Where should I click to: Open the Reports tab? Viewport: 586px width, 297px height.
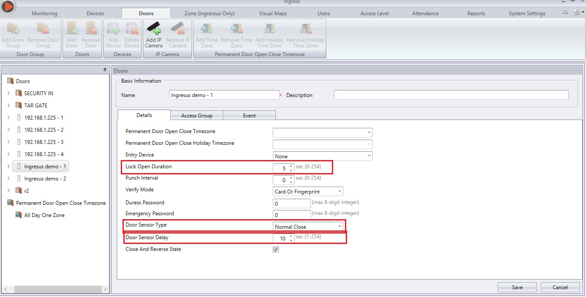[476, 13]
